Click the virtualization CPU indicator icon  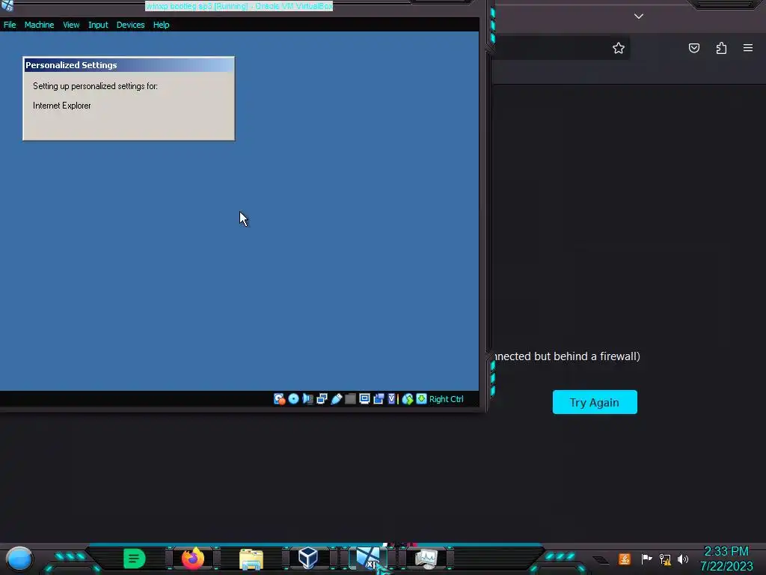(392, 399)
